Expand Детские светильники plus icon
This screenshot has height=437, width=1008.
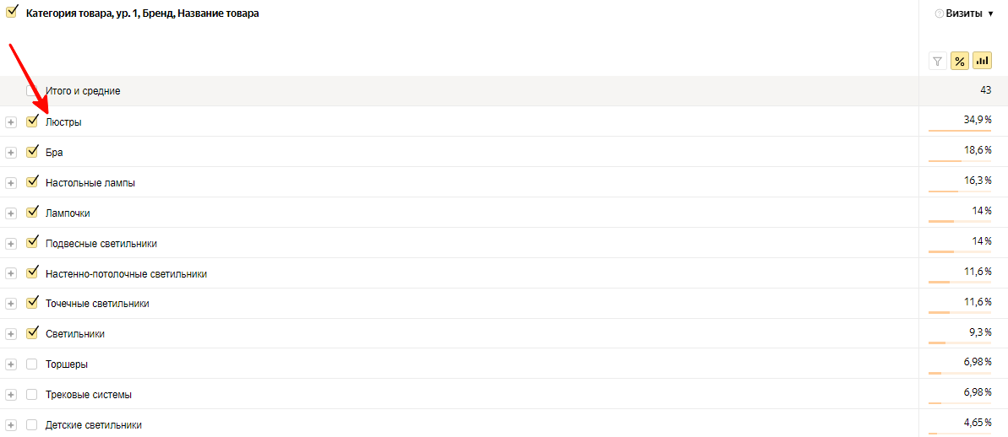(x=11, y=425)
